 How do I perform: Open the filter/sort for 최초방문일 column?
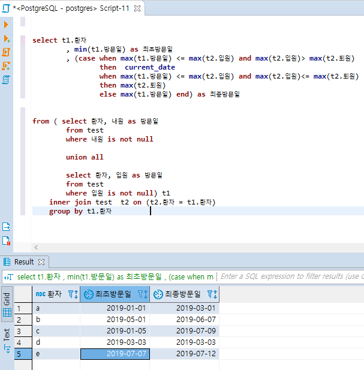[x=143, y=294]
